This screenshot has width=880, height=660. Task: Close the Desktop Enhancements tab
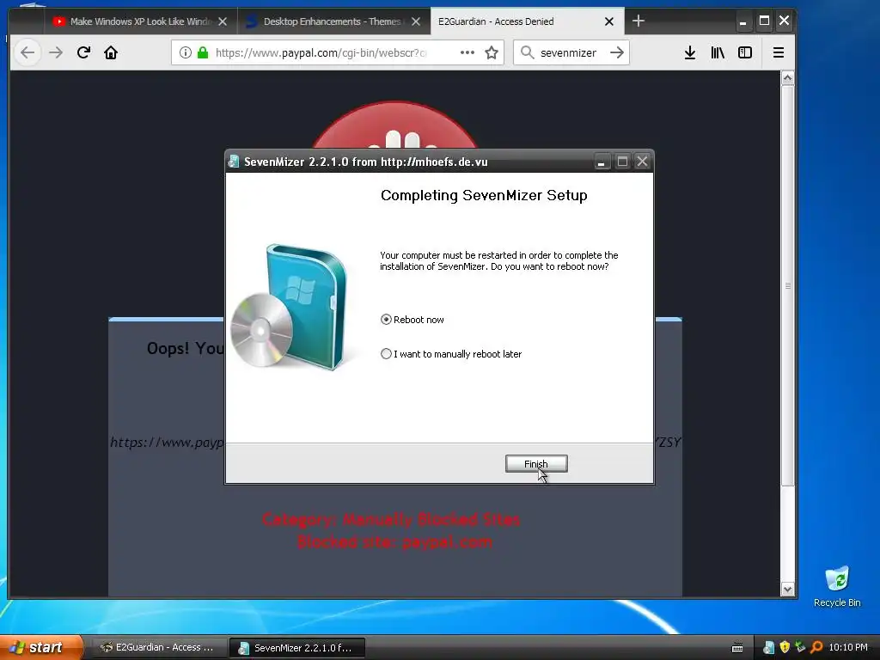(x=416, y=21)
